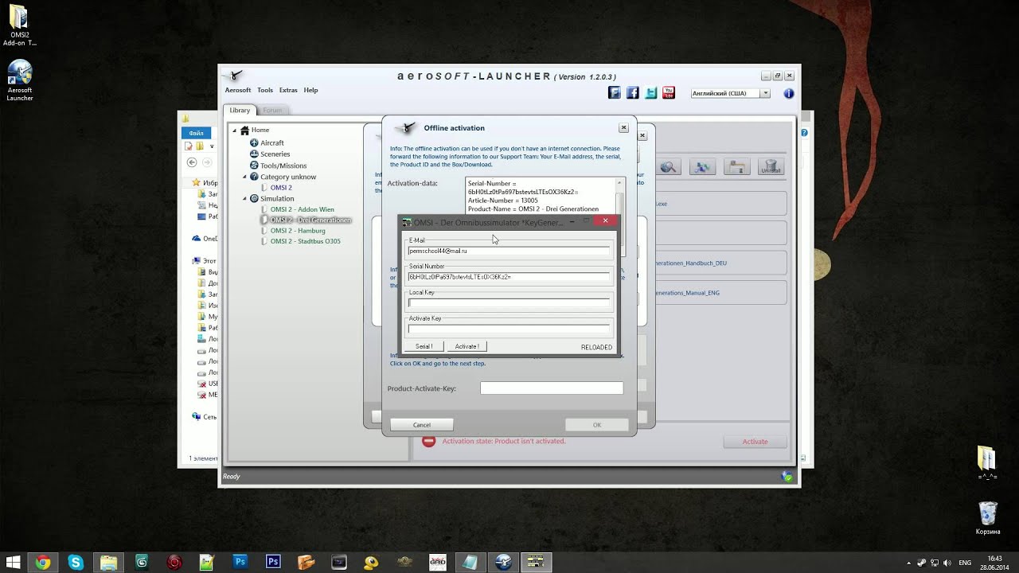Select OMSI 2 under Category unknow
The width and height of the screenshot is (1019, 573).
[281, 188]
